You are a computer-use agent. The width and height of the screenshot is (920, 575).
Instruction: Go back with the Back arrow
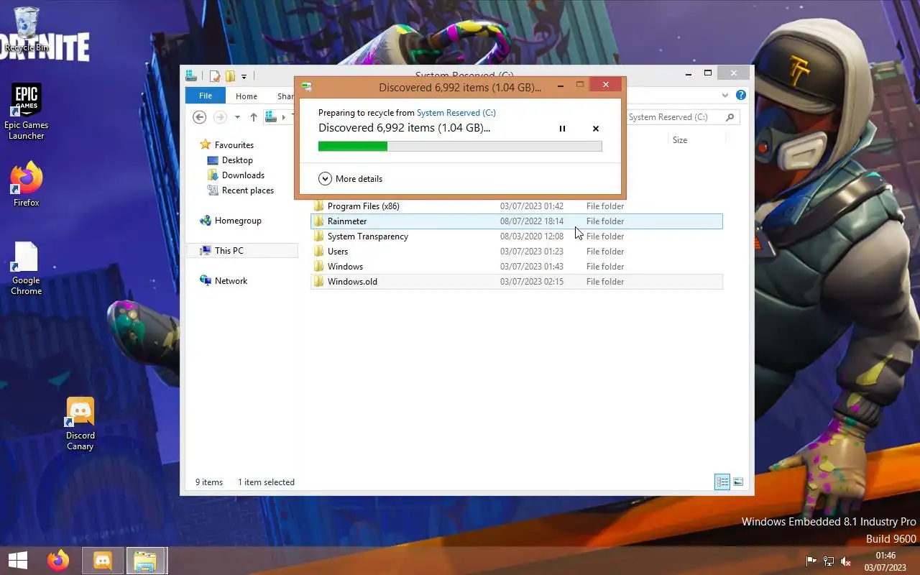pos(200,117)
